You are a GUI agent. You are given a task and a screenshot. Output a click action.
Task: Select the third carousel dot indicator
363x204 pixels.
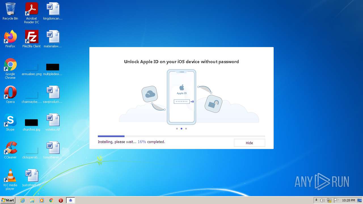tap(186, 129)
